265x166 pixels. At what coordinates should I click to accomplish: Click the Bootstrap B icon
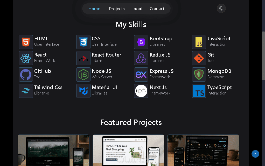pos(141,42)
